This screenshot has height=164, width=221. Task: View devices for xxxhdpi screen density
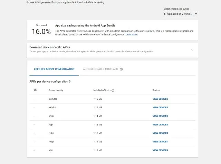pyautogui.click(x=160, y=99)
